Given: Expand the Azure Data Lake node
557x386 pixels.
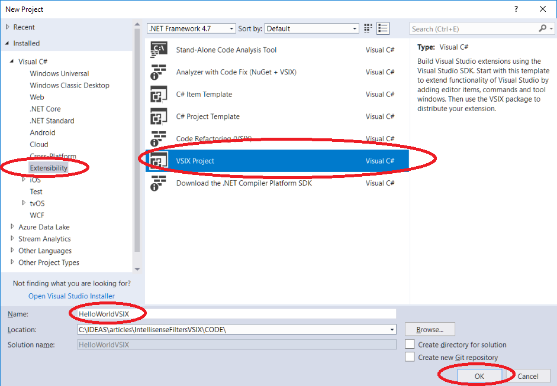Looking at the screenshot, I should (x=12, y=227).
